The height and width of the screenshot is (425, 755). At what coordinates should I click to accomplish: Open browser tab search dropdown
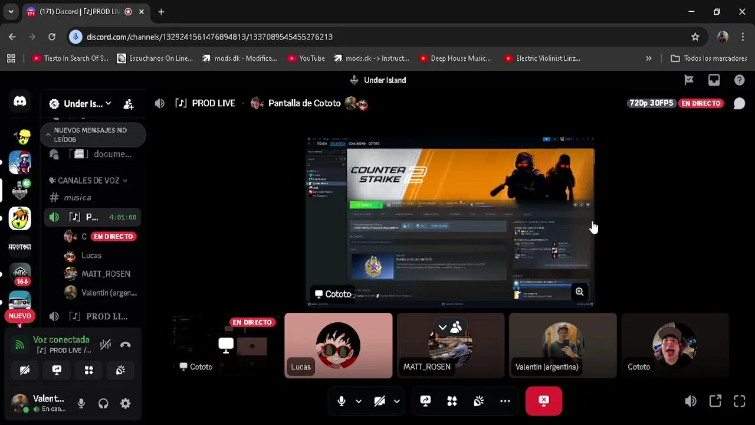coord(11,12)
